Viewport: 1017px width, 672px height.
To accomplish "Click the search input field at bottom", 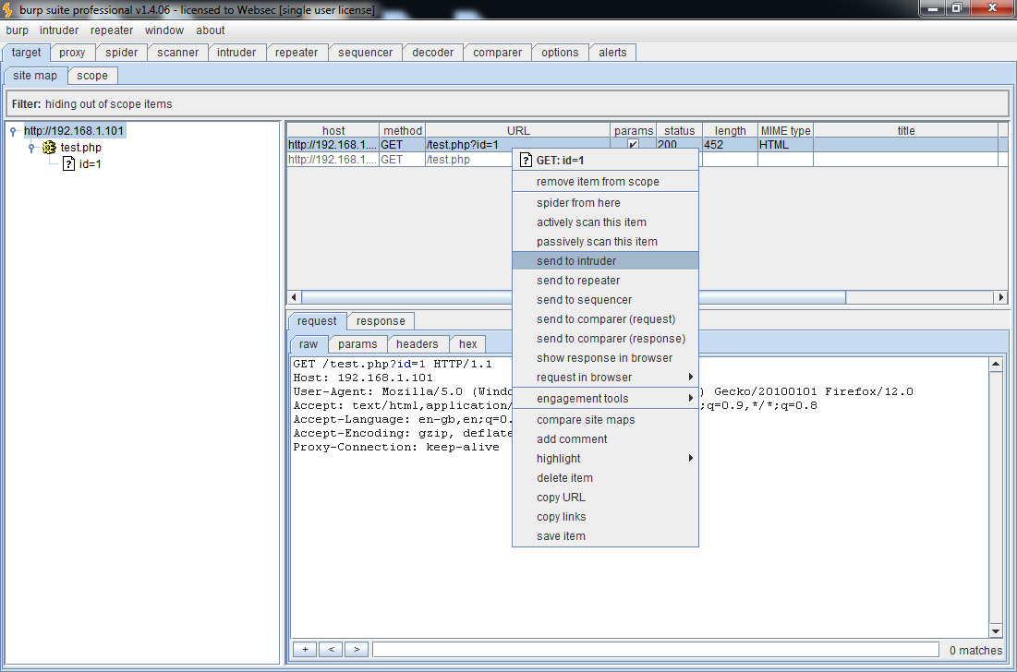I will pos(655,650).
